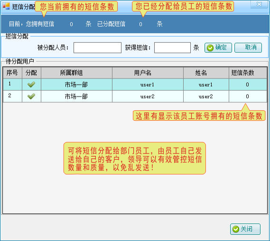Click the 用户名 column header
Screen dimensions: 270x241
(148, 73)
